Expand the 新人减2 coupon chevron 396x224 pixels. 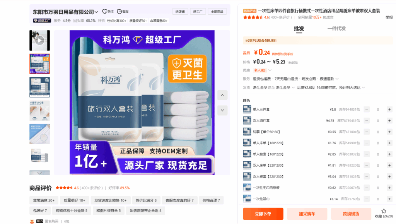tap(270, 70)
